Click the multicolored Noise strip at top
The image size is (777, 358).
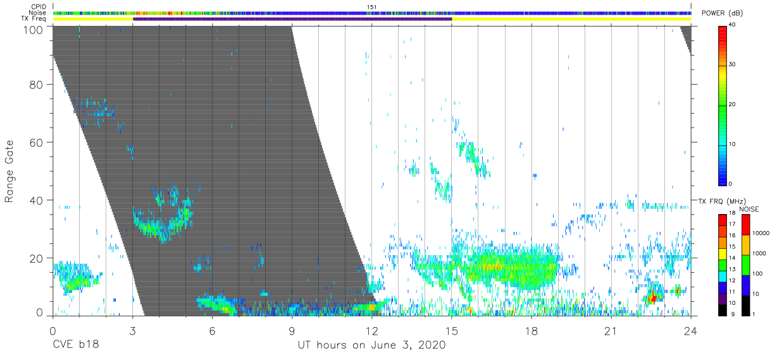click(x=372, y=13)
